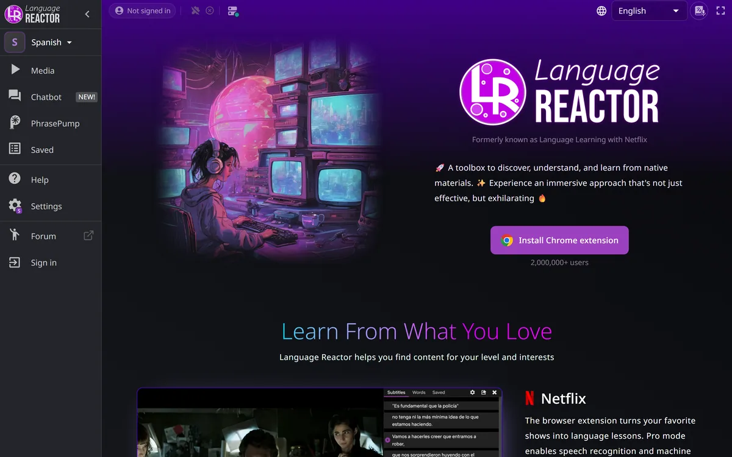
Task: Open the Spanish study-language dropdown
Action: click(x=51, y=43)
